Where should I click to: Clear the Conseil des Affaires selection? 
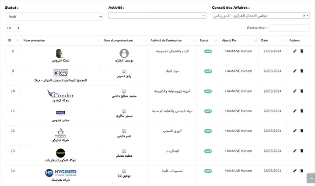click(x=304, y=15)
